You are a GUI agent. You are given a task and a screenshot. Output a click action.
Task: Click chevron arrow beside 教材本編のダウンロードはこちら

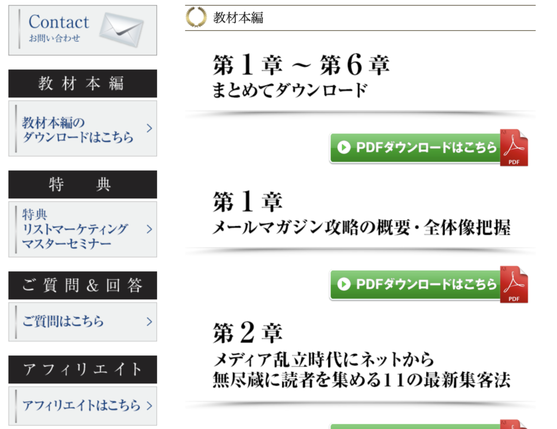point(150,128)
